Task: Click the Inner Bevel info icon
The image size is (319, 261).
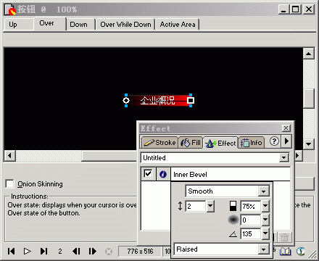Action: click(163, 174)
